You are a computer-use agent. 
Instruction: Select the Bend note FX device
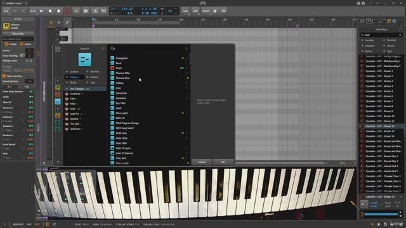point(149,63)
